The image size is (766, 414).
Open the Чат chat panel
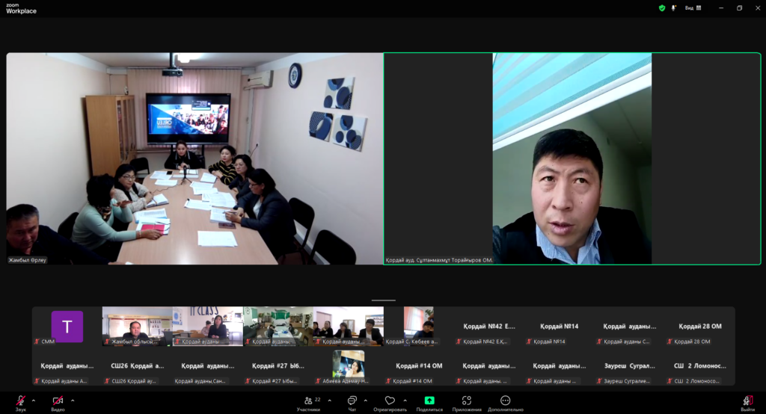pos(352,401)
